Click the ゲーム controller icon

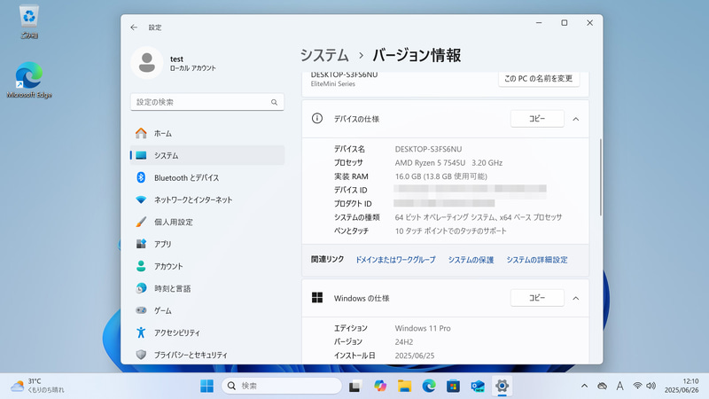141,310
